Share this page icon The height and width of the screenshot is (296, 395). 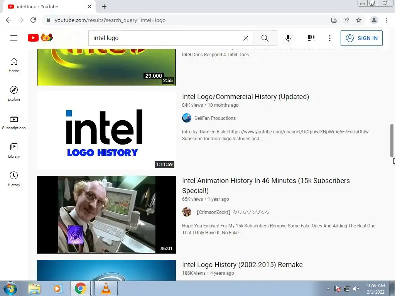click(x=346, y=20)
